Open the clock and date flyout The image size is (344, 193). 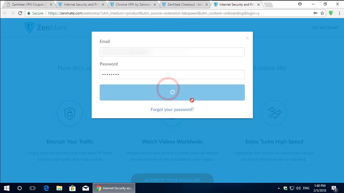click(x=320, y=188)
